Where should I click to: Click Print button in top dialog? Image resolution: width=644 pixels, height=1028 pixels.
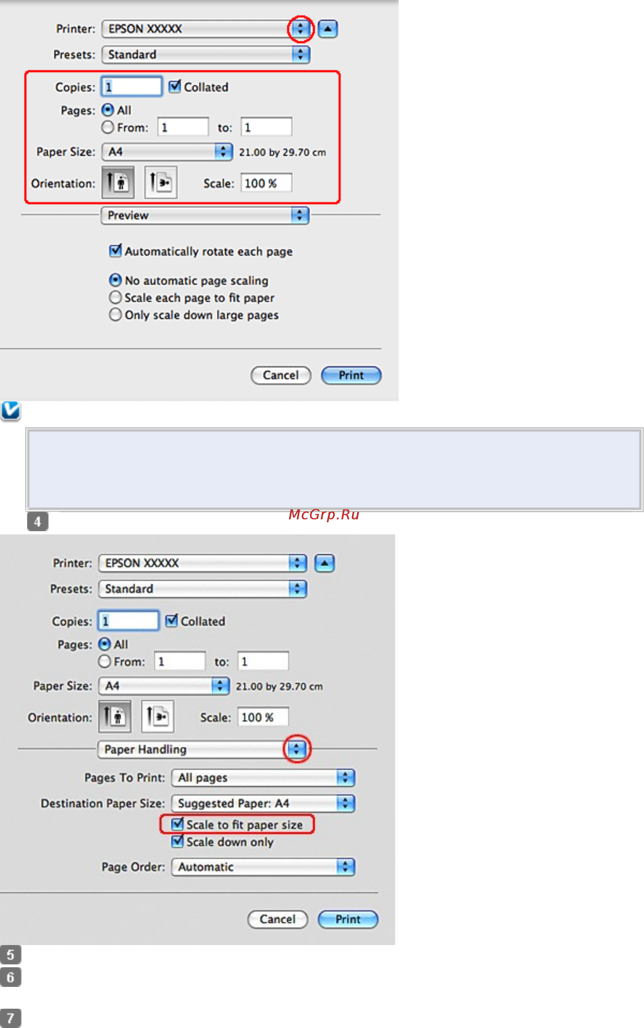coord(351,375)
